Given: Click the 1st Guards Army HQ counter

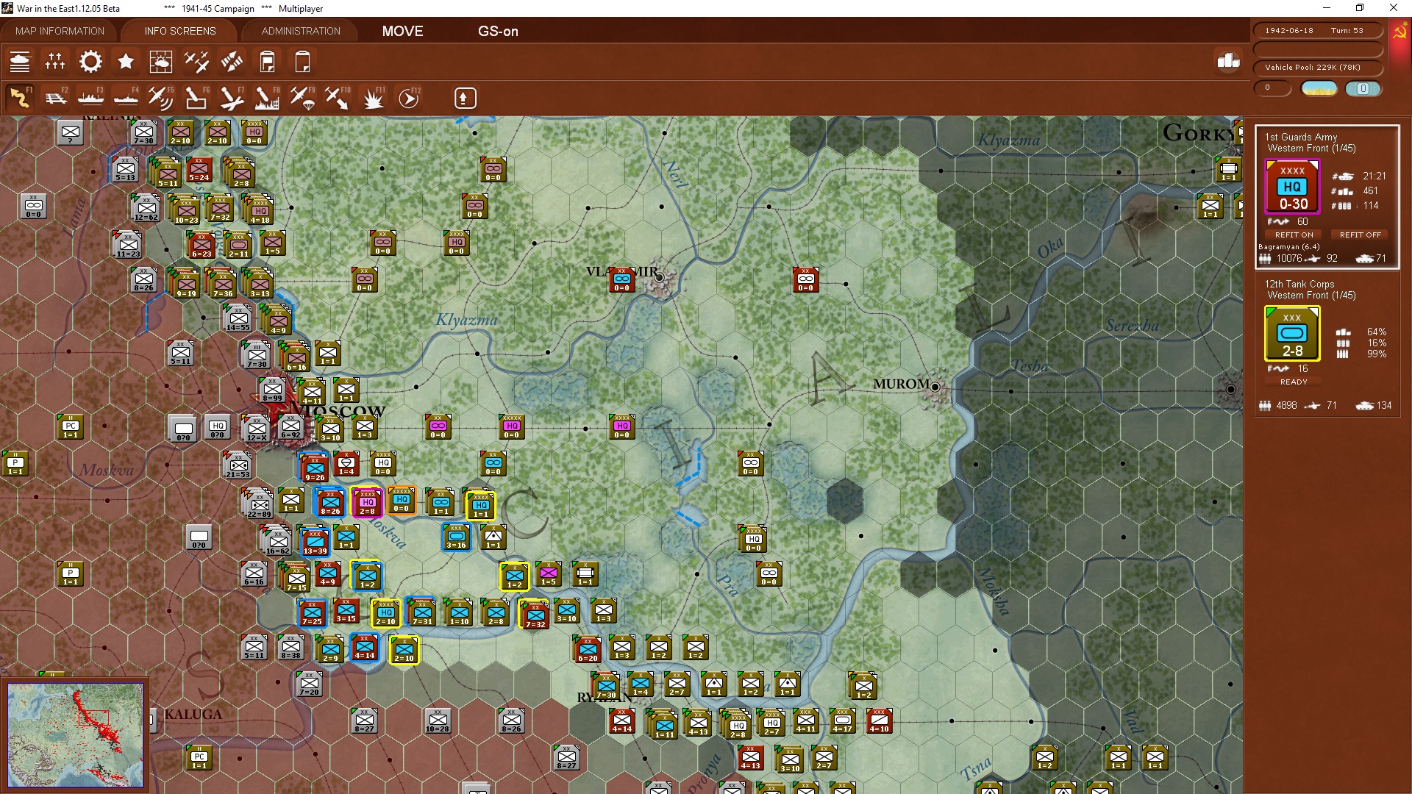Looking at the screenshot, I should pyautogui.click(x=1292, y=187).
